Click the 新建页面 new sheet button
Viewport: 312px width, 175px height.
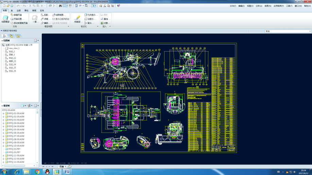coord(16,15)
